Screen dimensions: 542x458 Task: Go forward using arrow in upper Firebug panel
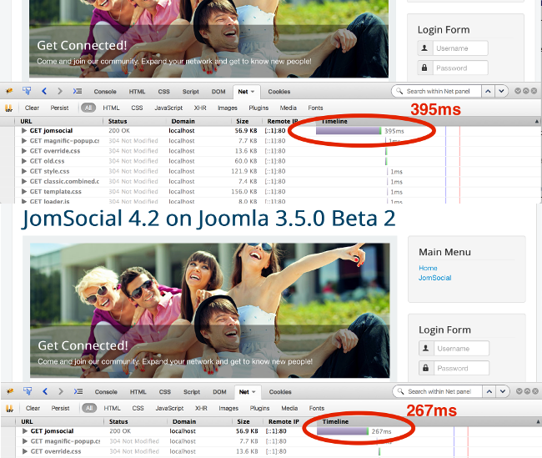pyautogui.click(x=60, y=91)
